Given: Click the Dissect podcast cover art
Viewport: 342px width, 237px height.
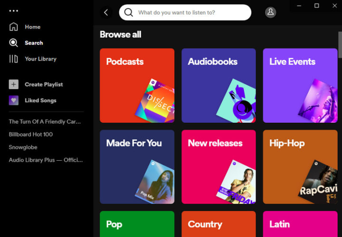Looking at the screenshot, I should 157,101.
